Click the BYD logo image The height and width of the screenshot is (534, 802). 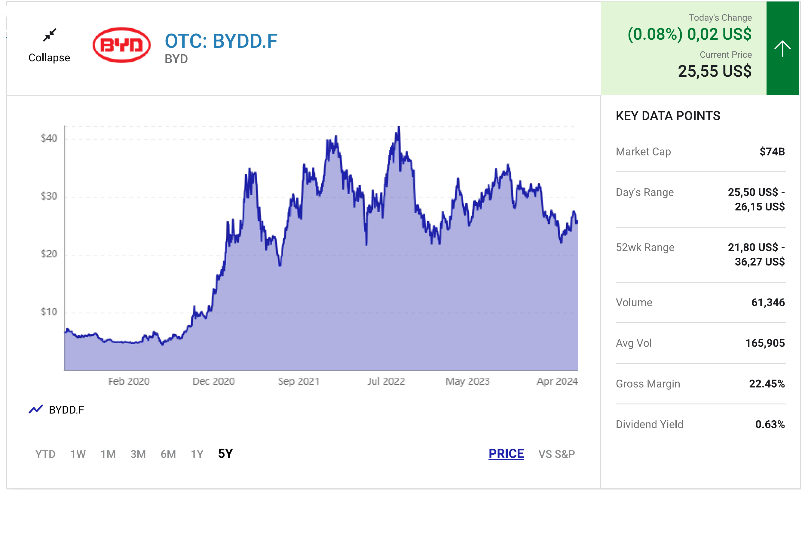pyautogui.click(x=121, y=45)
